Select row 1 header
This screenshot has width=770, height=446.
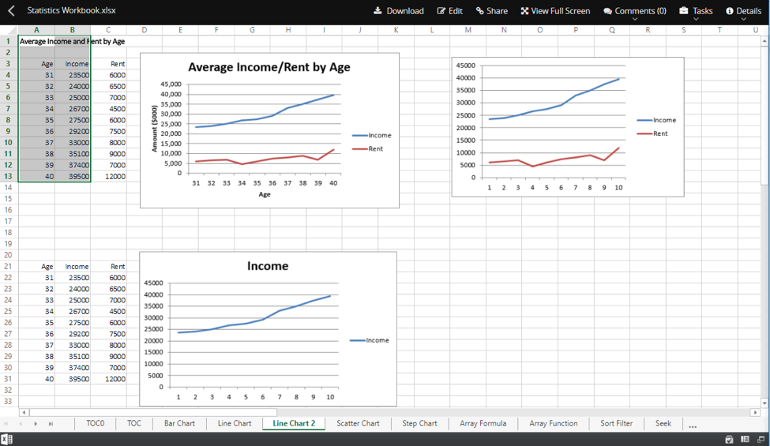pos(9,41)
